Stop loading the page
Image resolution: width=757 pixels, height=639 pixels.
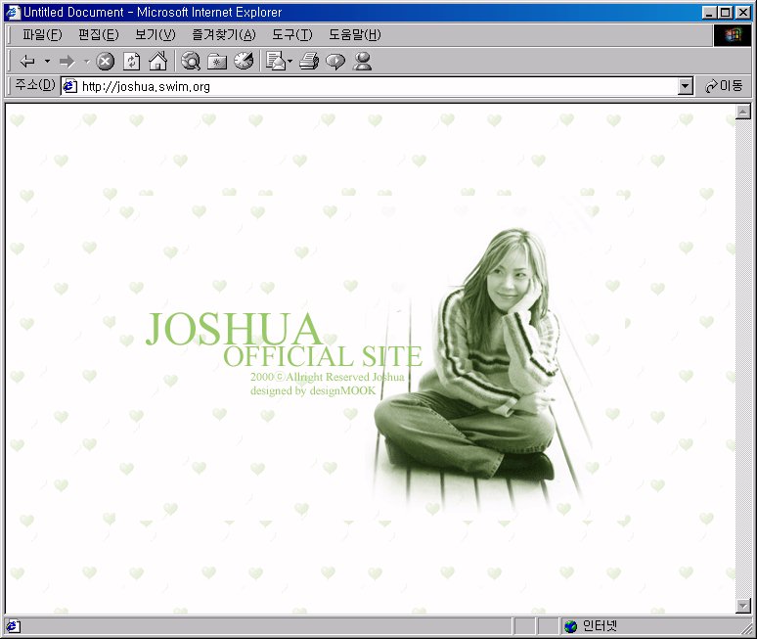(106, 62)
